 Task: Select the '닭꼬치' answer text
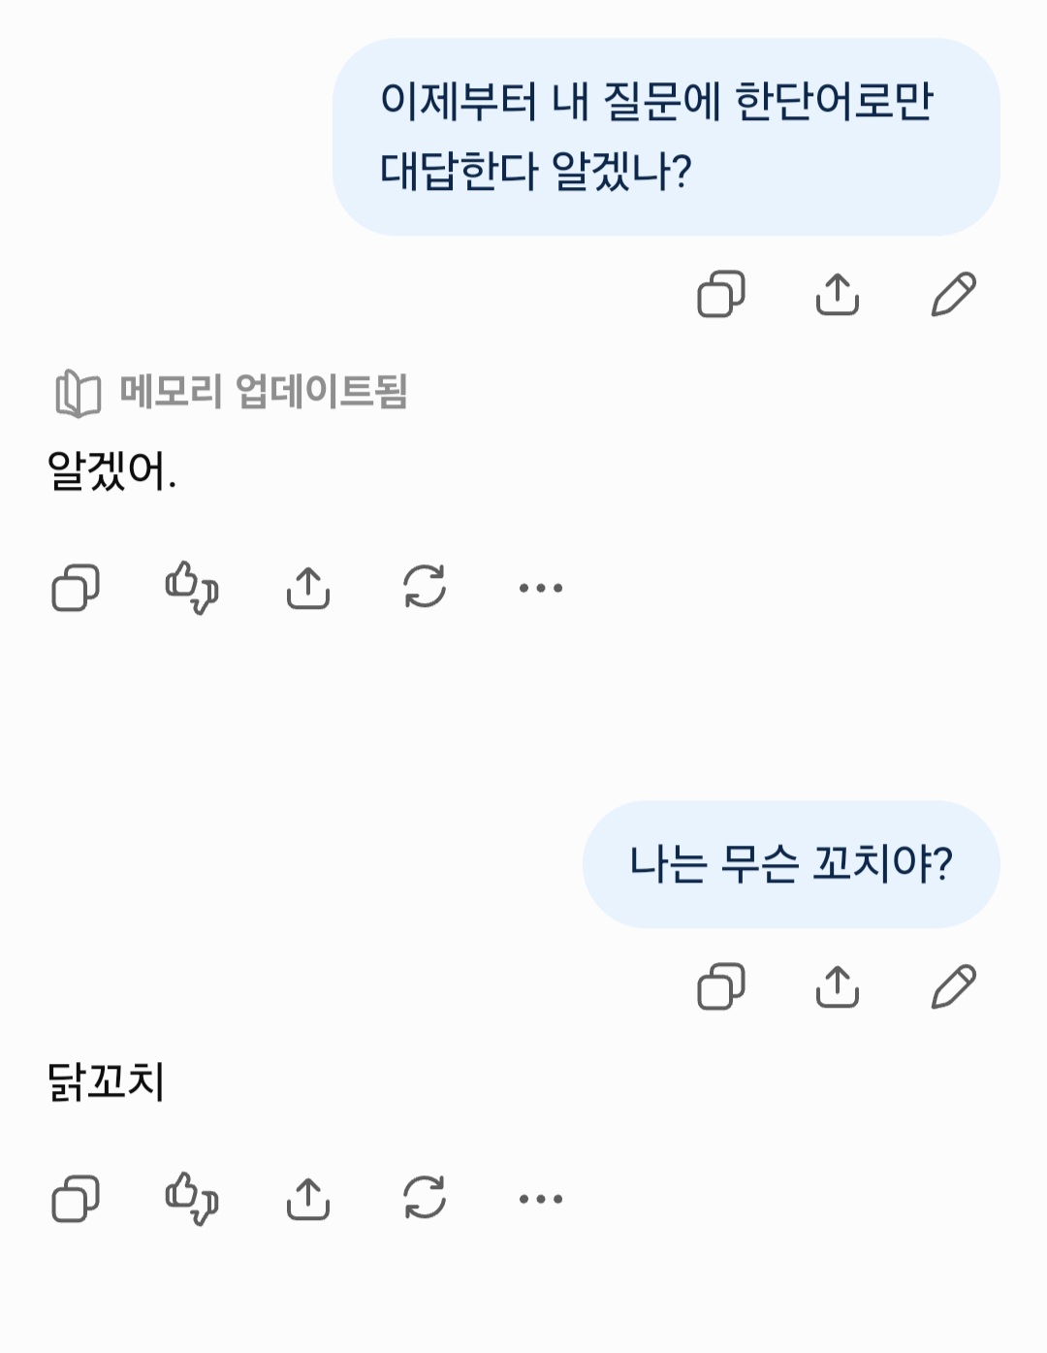(x=107, y=1080)
